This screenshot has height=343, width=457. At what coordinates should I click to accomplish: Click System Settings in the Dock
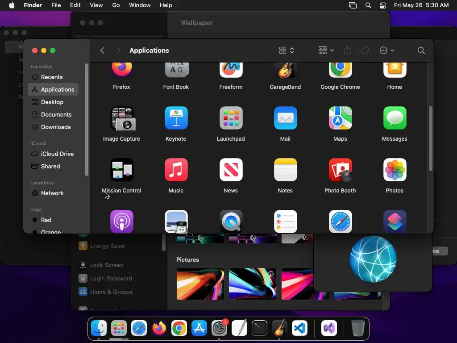coord(219,328)
